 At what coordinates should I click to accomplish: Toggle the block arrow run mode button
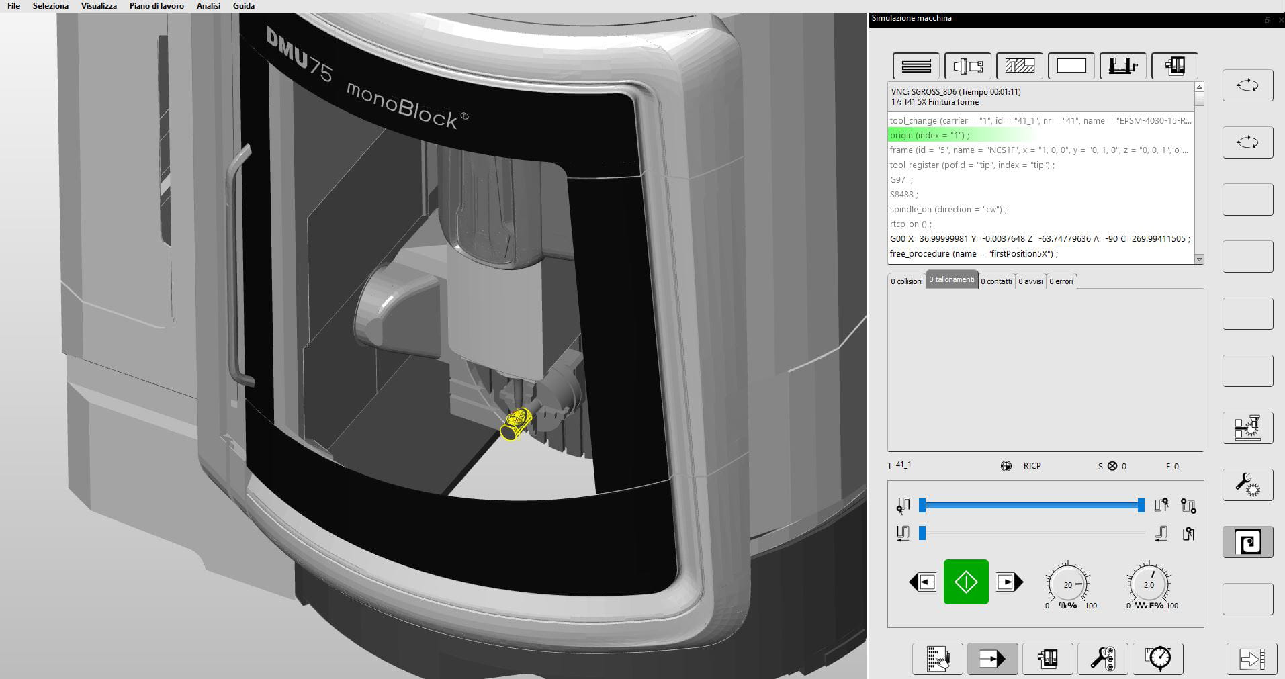(x=993, y=659)
